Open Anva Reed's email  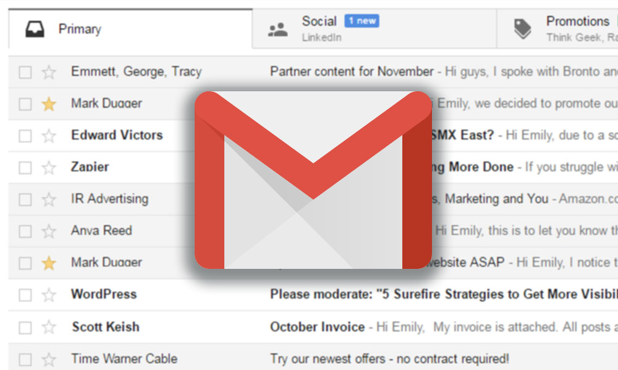(101, 231)
